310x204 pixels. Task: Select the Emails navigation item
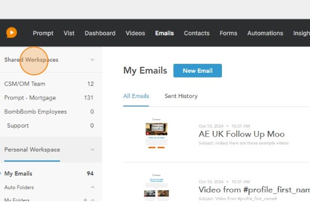(x=164, y=33)
